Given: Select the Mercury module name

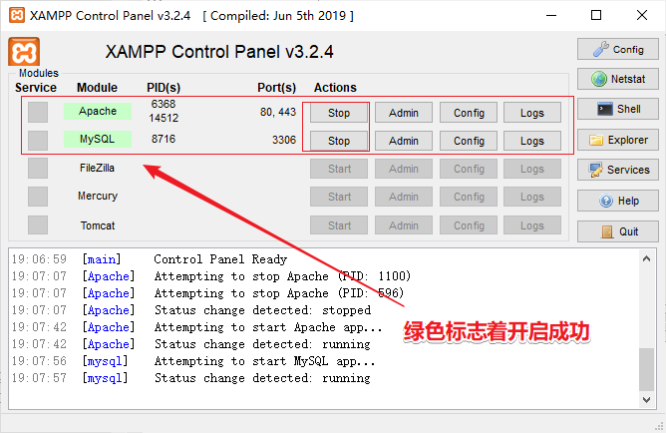Looking at the screenshot, I should pos(98,196).
